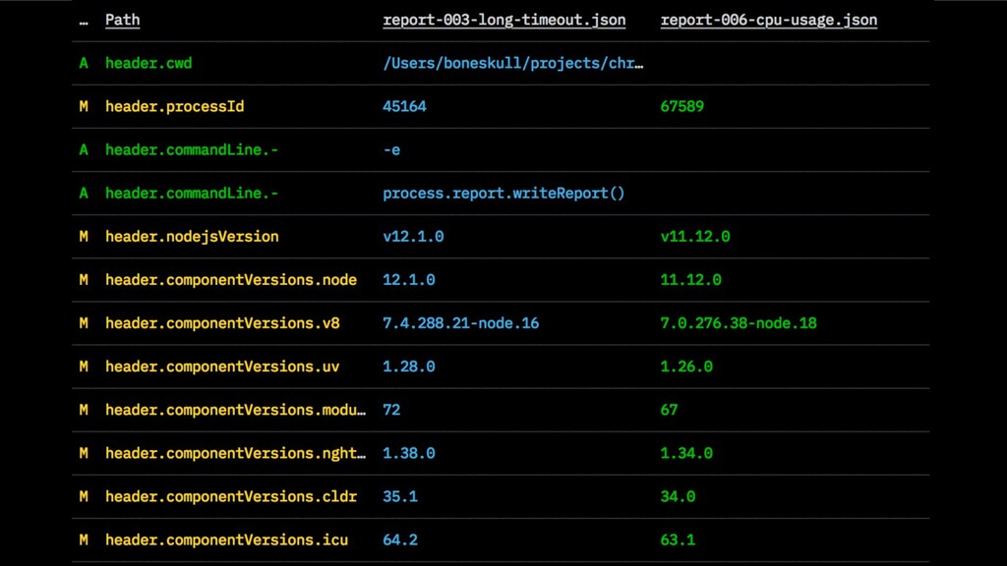The height and width of the screenshot is (566, 1007).
Task: Click the ellipsis column header
Action: [x=84, y=20]
